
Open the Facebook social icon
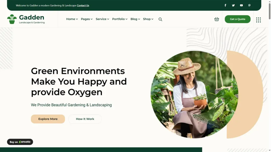(x=225, y=5)
